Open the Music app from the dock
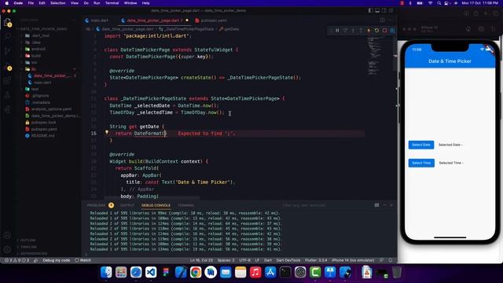Image resolution: width=503 pixels, height=283 pixels. [x=255, y=272]
